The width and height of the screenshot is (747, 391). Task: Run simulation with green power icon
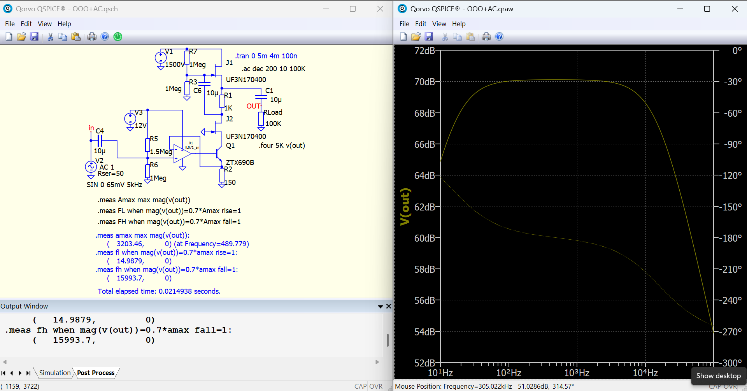[x=118, y=37]
